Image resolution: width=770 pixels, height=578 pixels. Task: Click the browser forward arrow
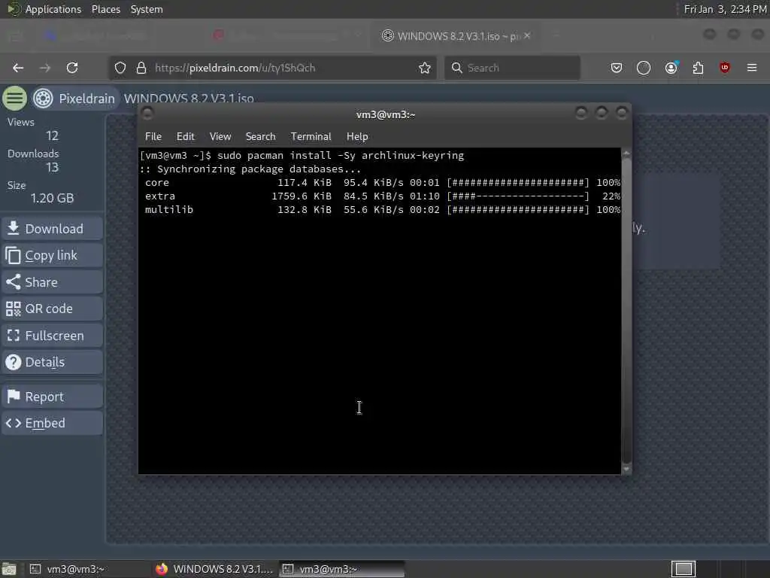[x=45, y=68]
